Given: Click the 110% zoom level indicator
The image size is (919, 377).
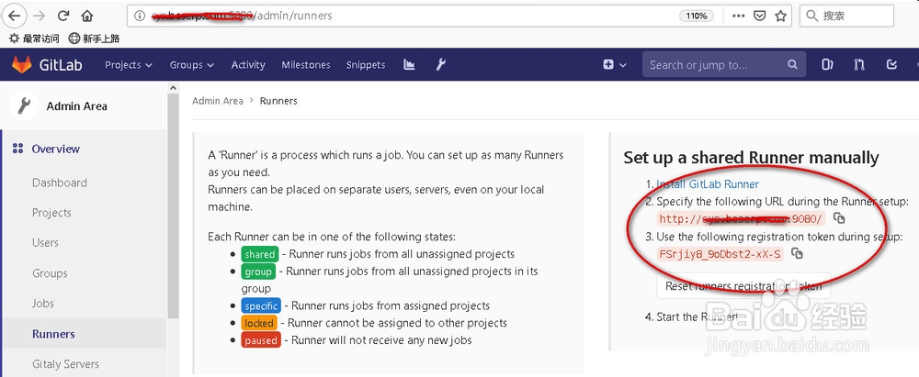Looking at the screenshot, I should (x=697, y=16).
